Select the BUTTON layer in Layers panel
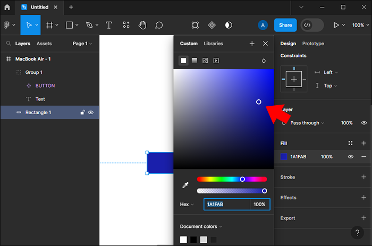 pyautogui.click(x=45, y=86)
